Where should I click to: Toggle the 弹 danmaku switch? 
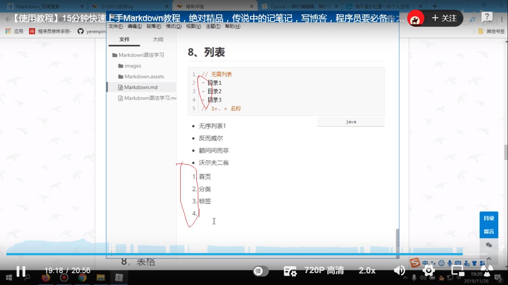[261, 271]
